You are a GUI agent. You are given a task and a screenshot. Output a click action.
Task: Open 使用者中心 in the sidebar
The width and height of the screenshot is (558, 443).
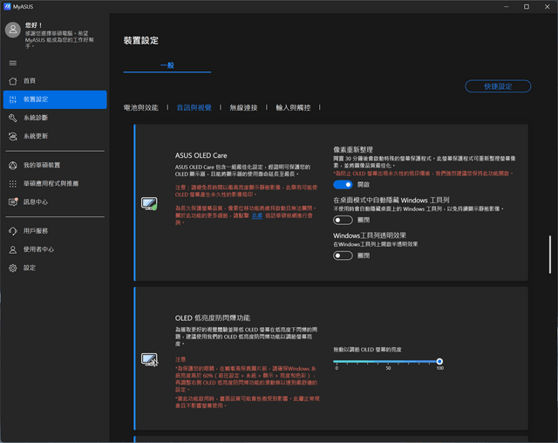point(55,249)
